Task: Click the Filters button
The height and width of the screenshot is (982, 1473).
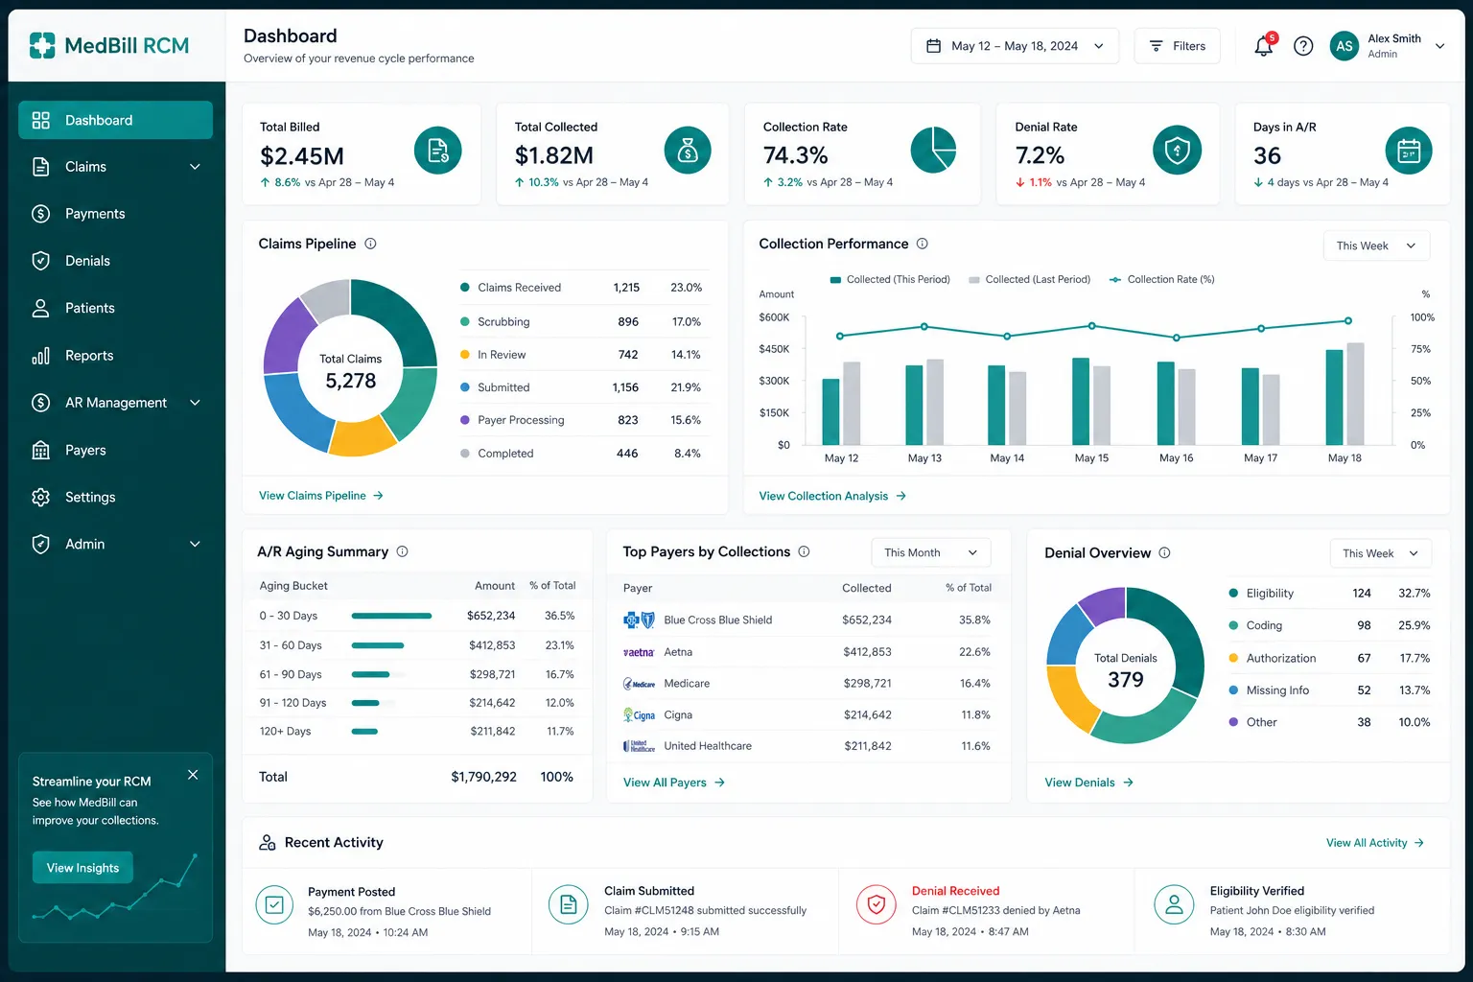Action: coord(1177,46)
